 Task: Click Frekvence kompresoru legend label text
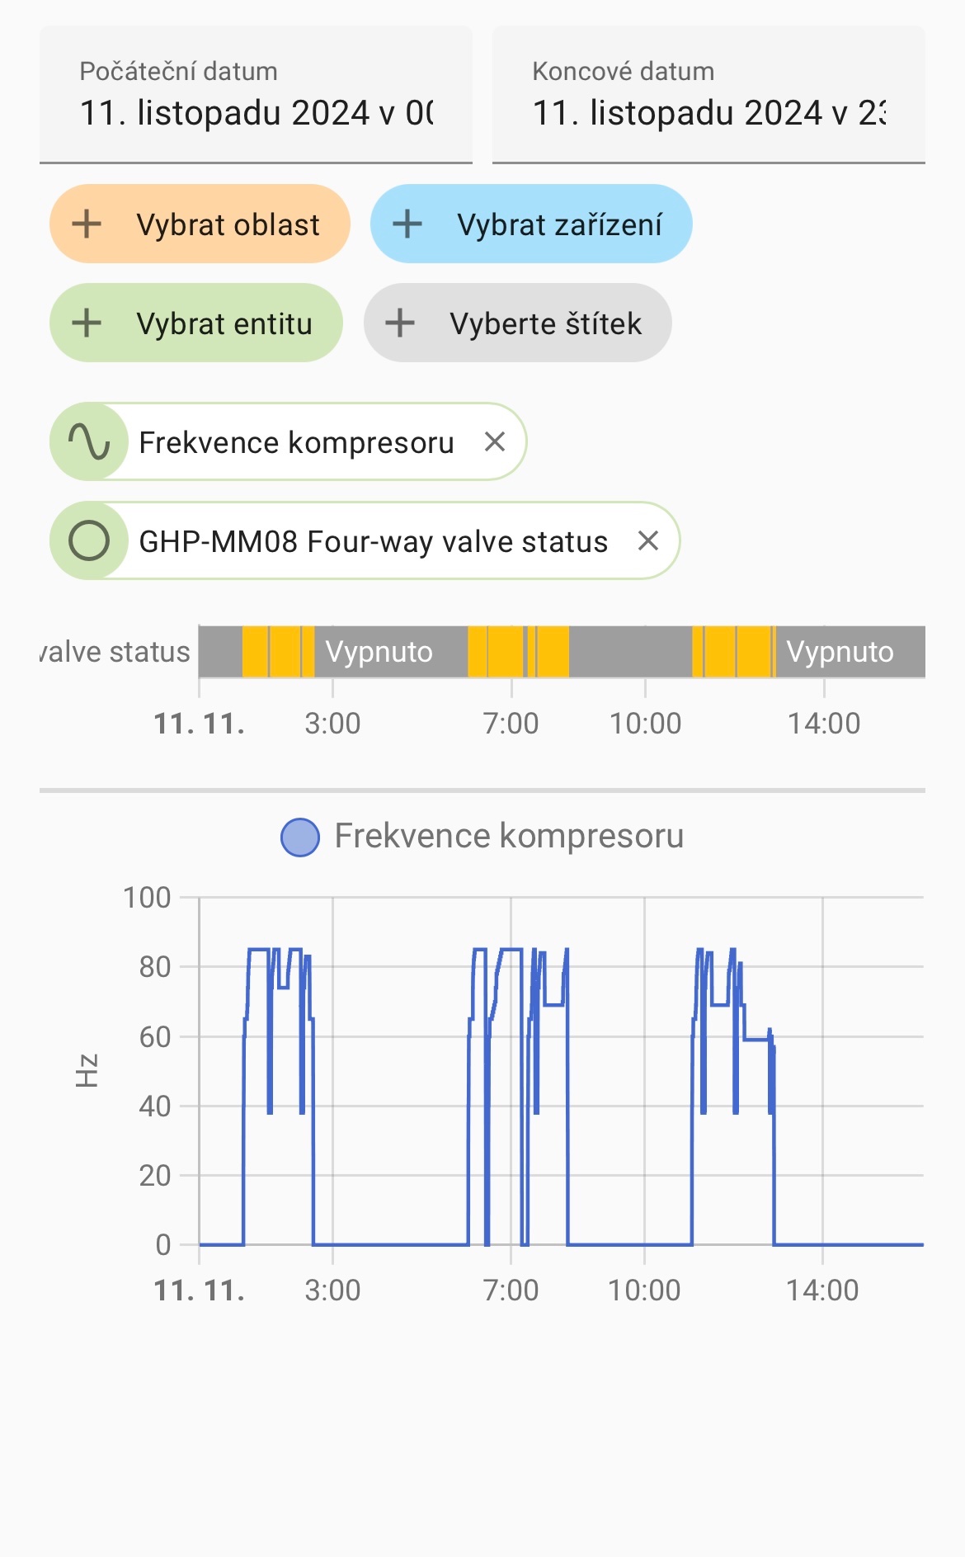509,836
